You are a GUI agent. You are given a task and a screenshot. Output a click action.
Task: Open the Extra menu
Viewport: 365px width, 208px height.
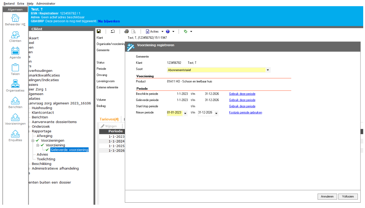[21, 4]
